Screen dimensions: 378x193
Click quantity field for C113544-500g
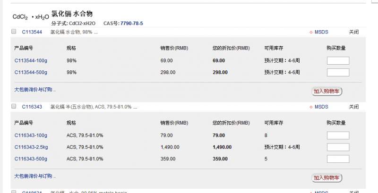coord(338,72)
